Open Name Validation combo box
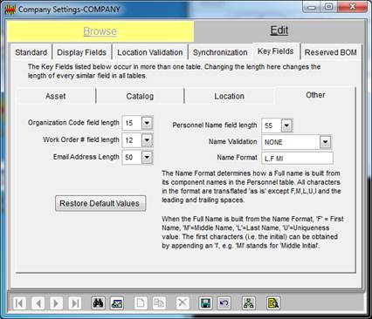372x319 pixels. pos(325,142)
